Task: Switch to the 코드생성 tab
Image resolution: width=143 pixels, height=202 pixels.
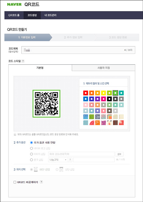Action: pos(32,15)
